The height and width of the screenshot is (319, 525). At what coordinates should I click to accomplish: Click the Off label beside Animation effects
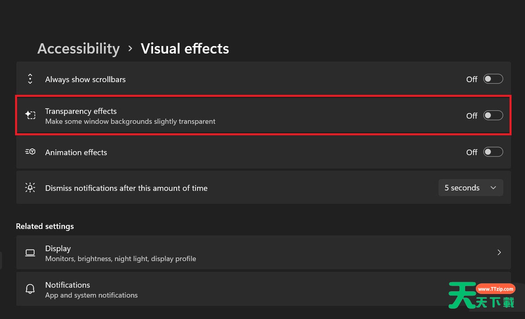click(471, 152)
